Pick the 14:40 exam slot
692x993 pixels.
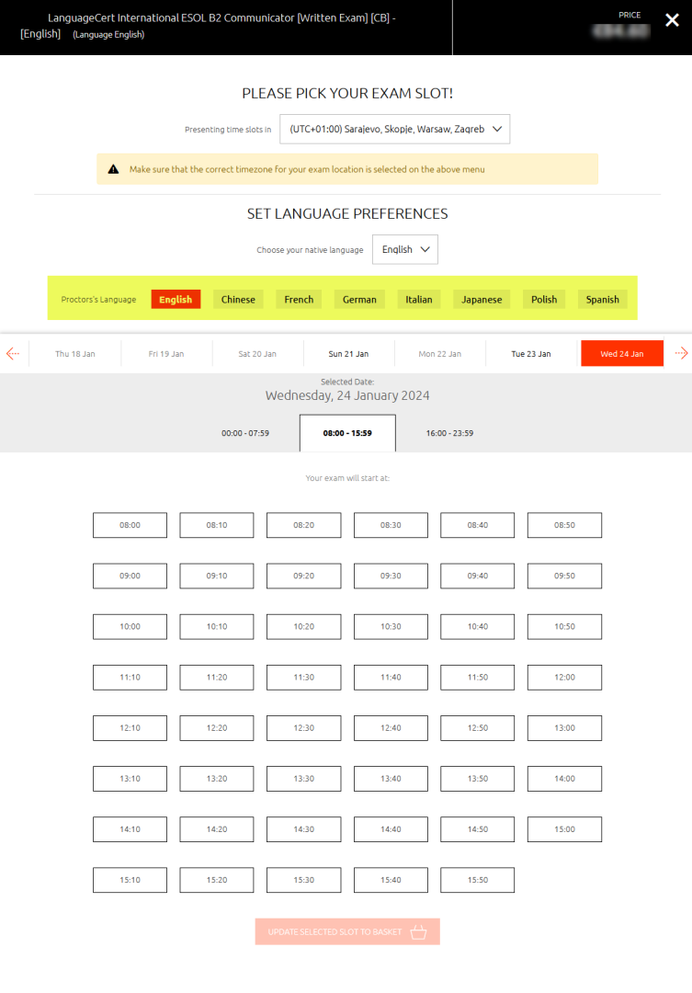[x=391, y=829]
